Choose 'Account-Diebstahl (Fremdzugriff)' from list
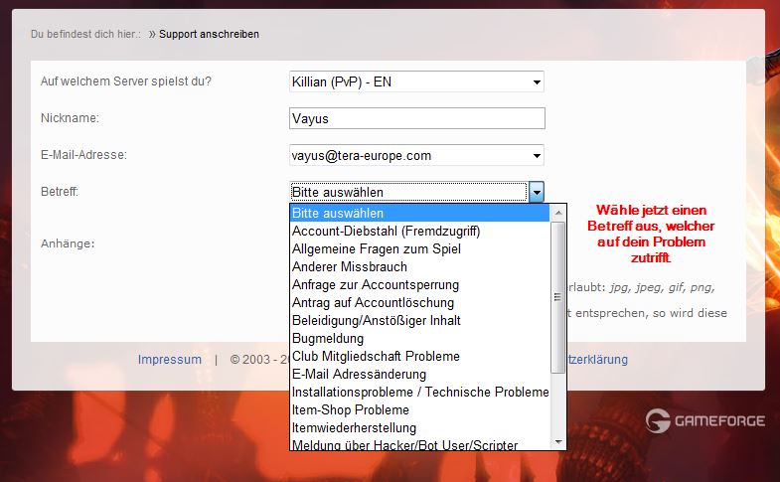Image resolution: width=780 pixels, height=482 pixels. coord(417,231)
